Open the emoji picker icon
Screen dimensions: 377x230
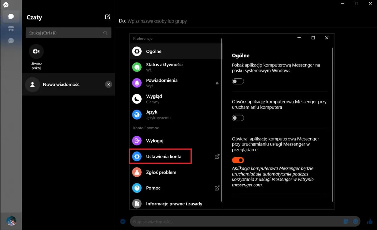coord(356,221)
